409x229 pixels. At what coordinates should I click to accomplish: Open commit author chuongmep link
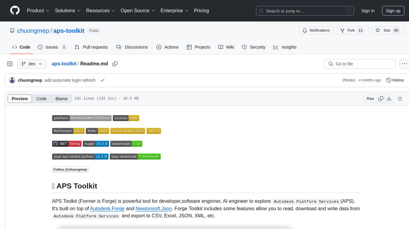click(x=30, y=80)
